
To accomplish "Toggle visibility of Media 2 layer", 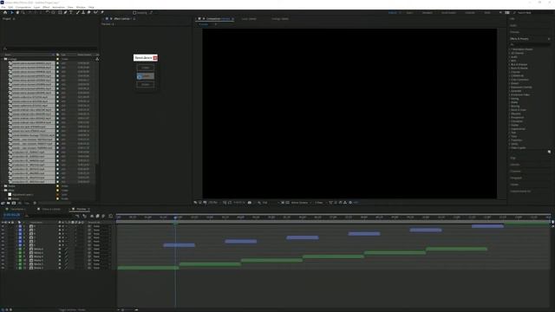I will pos(3,264).
